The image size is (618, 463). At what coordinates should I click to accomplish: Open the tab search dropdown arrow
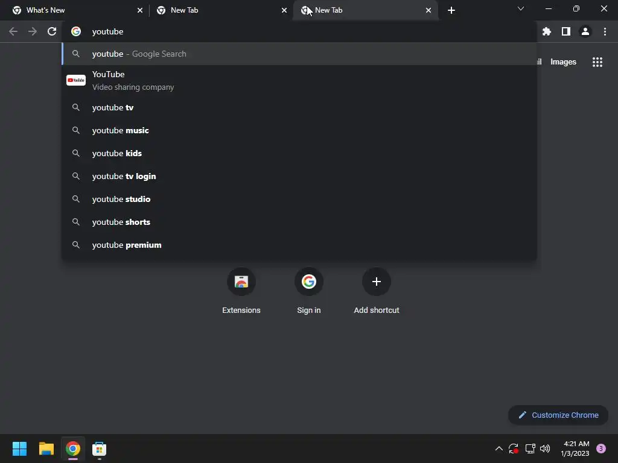point(521,8)
